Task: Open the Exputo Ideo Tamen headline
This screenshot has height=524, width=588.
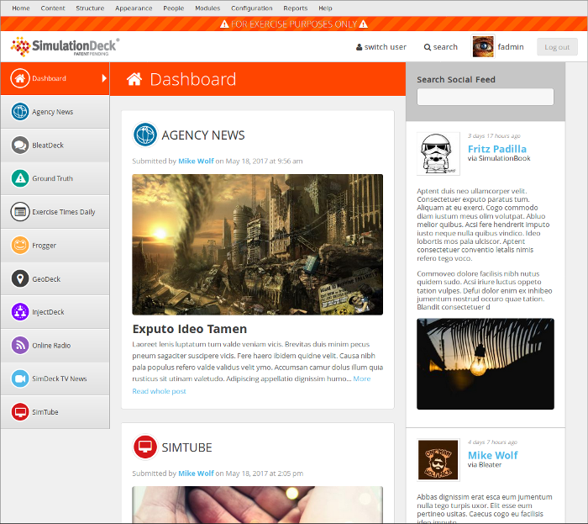Action: tap(189, 329)
